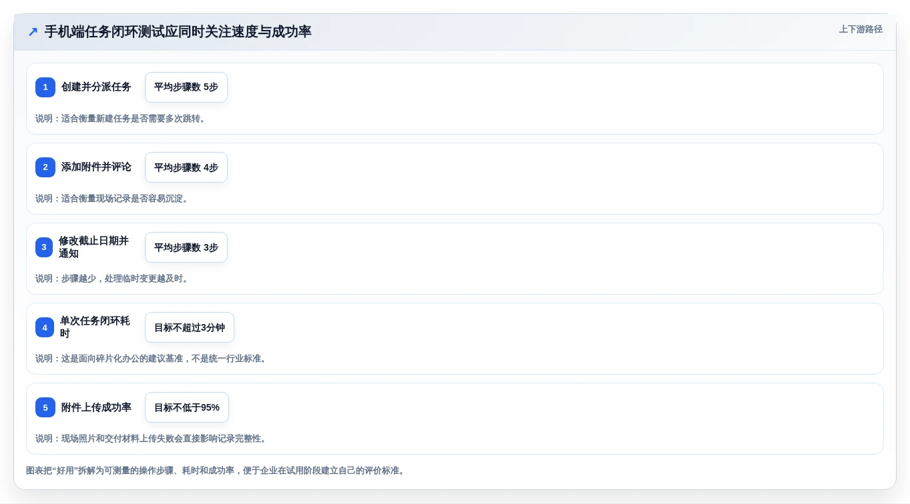Click the note about 现场记录是否容易沉淀
The width and height of the screenshot is (910, 504).
[113, 199]
